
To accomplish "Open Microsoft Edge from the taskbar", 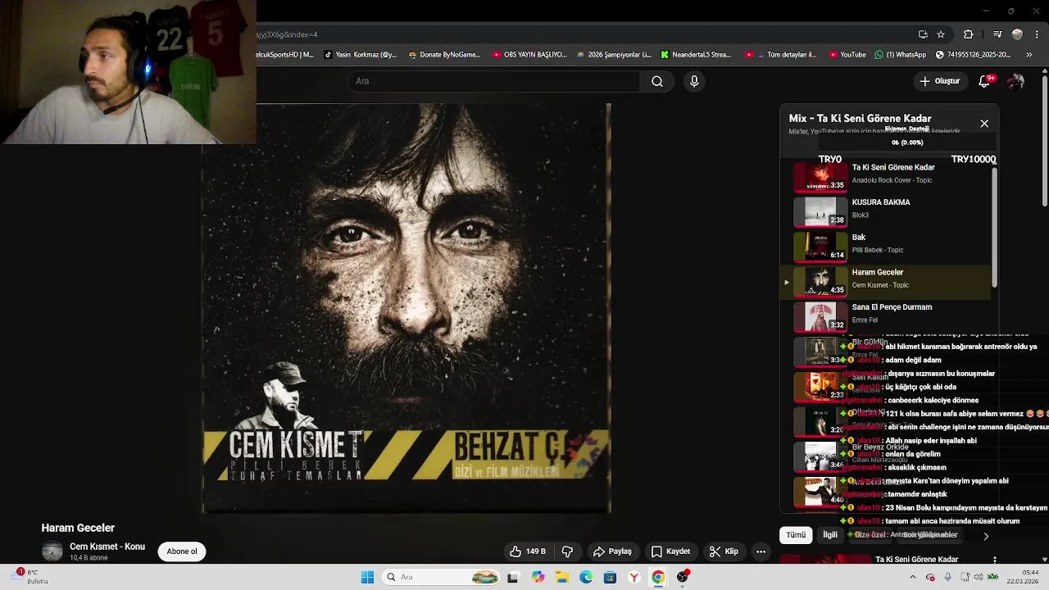I will pyautogui.click(x=586, y=578).
